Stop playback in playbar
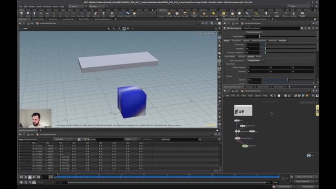 click(30, 177)
